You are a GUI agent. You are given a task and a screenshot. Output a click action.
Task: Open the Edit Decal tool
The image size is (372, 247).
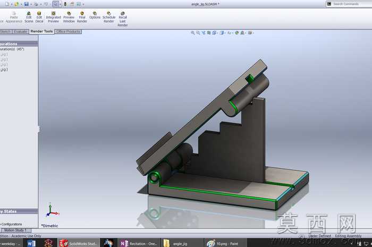click(x=39, y=17)
